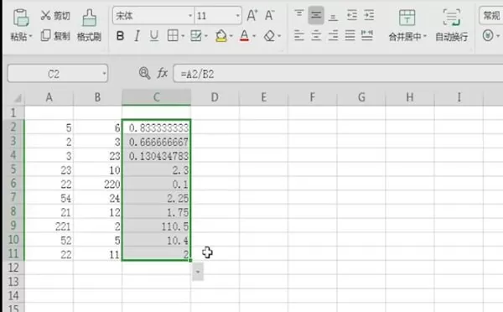Justify text in the cell

(x=350, y=35)
